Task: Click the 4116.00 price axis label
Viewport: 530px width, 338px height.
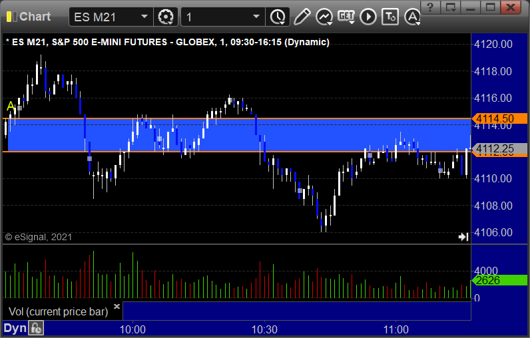Action: pos(493,98)
